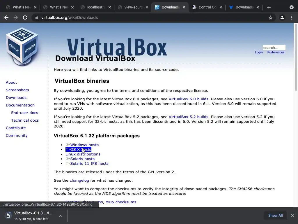
Task: Open the changelog link
Action: pyautogui.click(x=79, y=180)
